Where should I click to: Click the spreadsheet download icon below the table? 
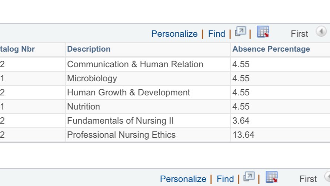pos(272,177)
